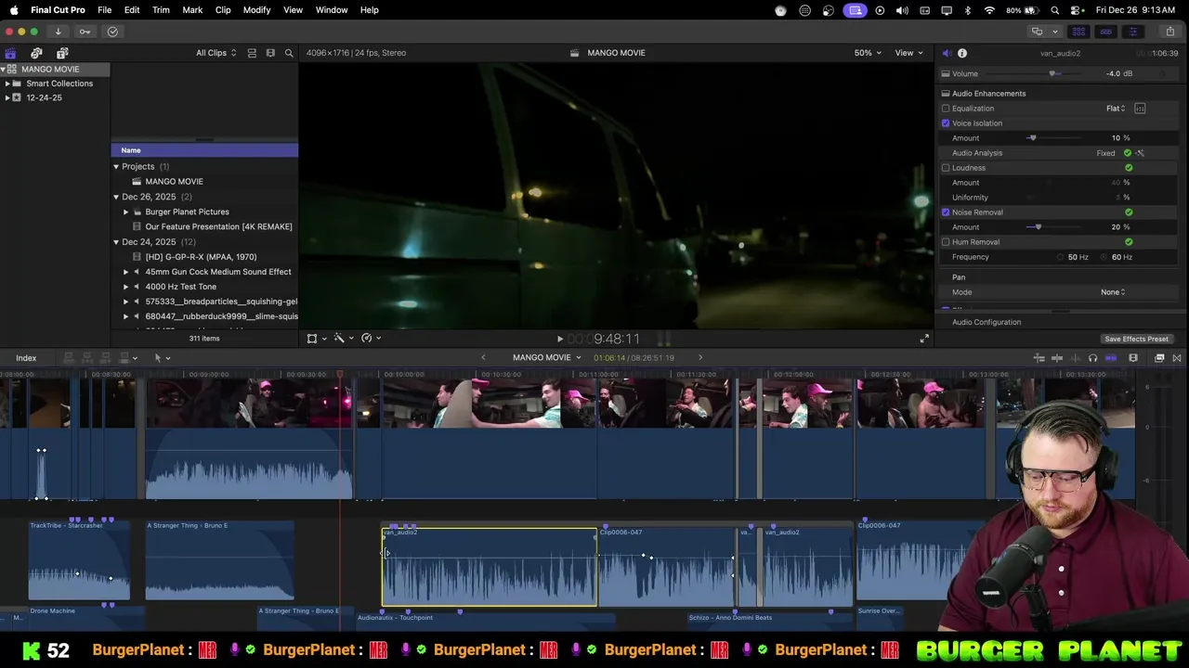Open the Clip menu

(x=223, y=10)
